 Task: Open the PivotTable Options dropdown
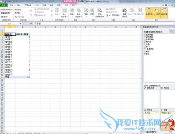(x=5, y=17)
